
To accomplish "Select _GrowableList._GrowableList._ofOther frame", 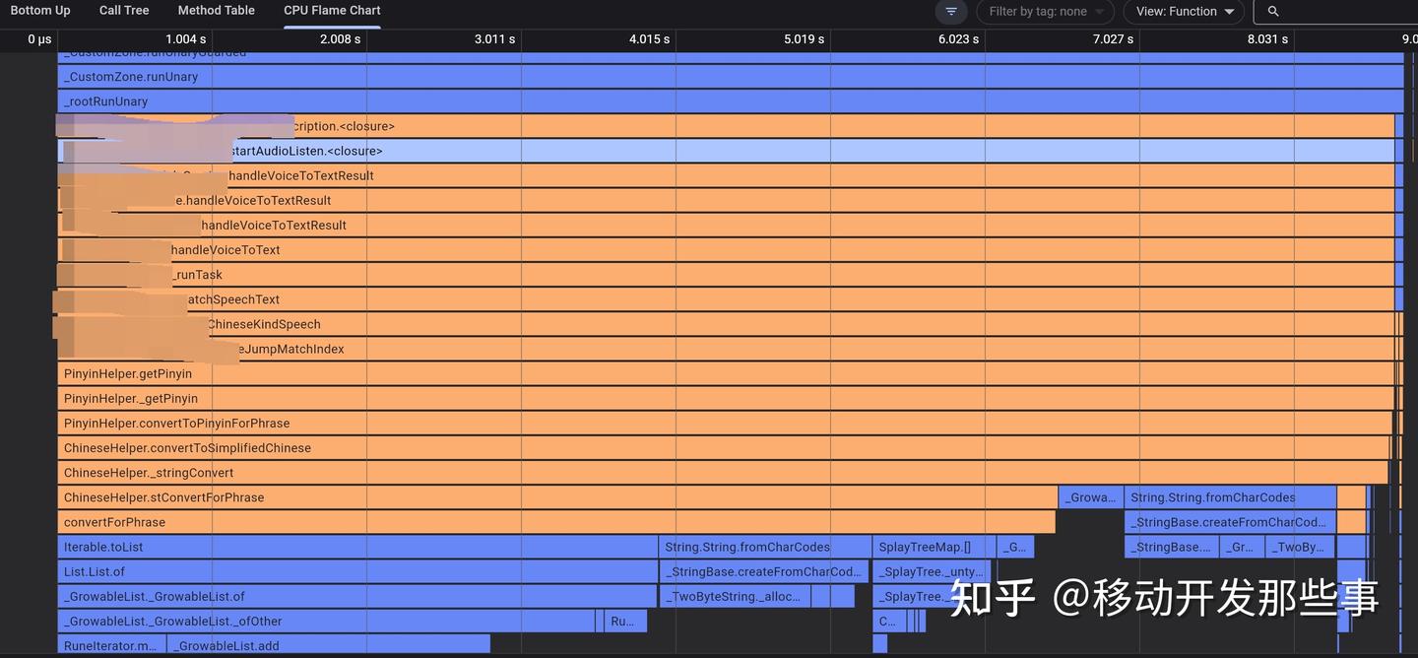I will [326, 622].
